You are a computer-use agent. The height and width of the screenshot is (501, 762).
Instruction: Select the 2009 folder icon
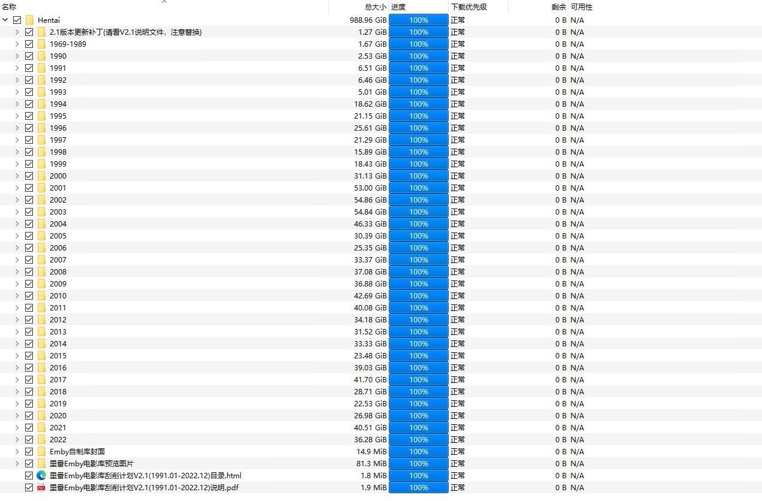coord(41,283)
